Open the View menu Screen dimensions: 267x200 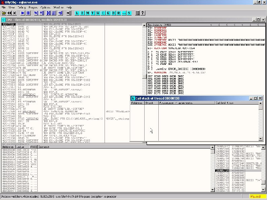[x=11, y=7]
